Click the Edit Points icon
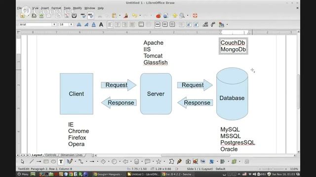The image size is (316, 177). pos(171,162)
